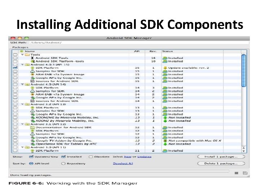Viewport: 260px width, 195px height.
Task: Click the vertical scrollbar thumb in package list
Action: 244,70
